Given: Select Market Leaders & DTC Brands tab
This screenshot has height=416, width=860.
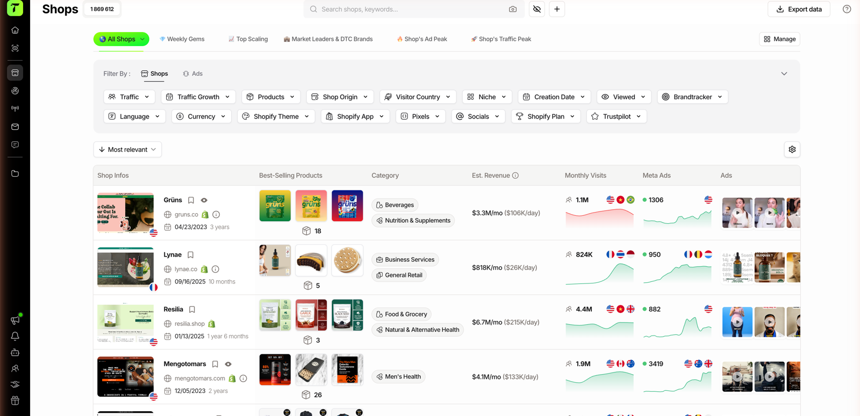Looking at the screenshot, I should click(x=328, y=39).
